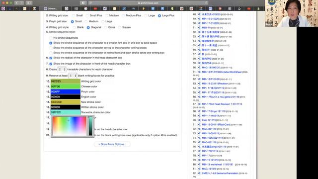Click the share icon on row 54
Image resolution: width=318 pixels, height=179 pixels.
[199, 41]
